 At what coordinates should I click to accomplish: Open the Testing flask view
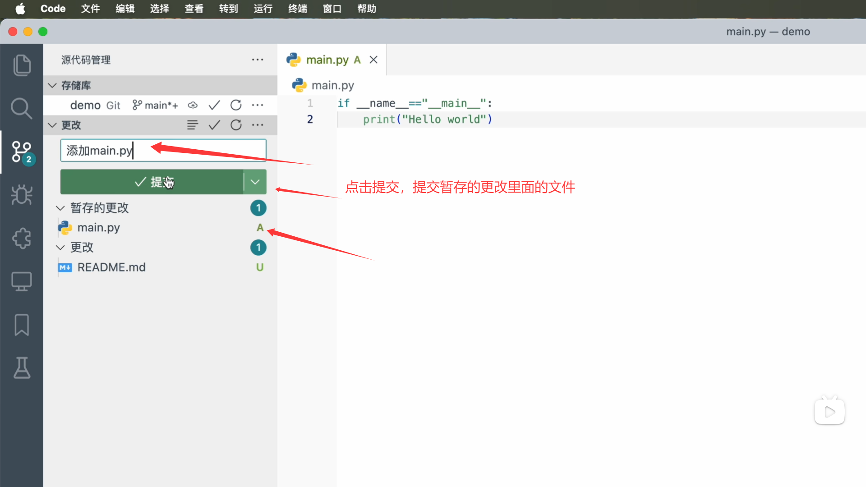pyautogui.click(x=22, y=368)
